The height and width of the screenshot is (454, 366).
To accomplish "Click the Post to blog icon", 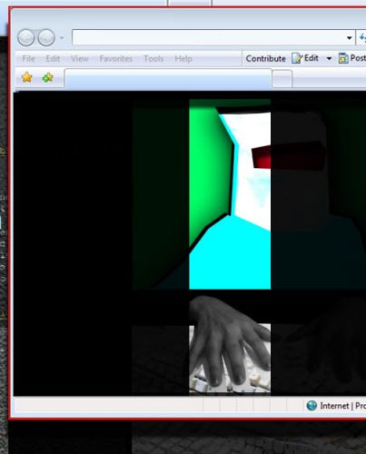I will [x=343, y=58].
